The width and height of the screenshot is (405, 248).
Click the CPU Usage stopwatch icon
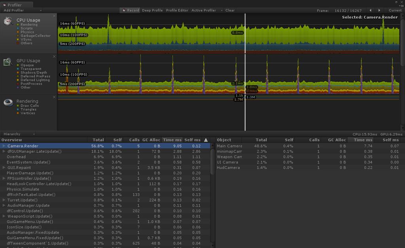tap(8, 21)
